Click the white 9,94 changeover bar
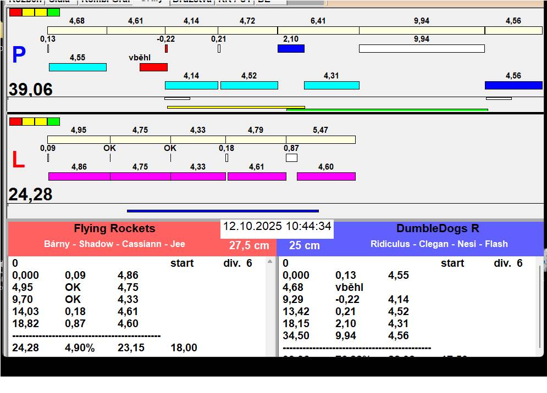 [422, 49]
